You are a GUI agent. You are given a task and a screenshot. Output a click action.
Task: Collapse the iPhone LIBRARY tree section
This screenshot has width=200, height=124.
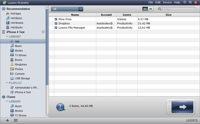7,37
